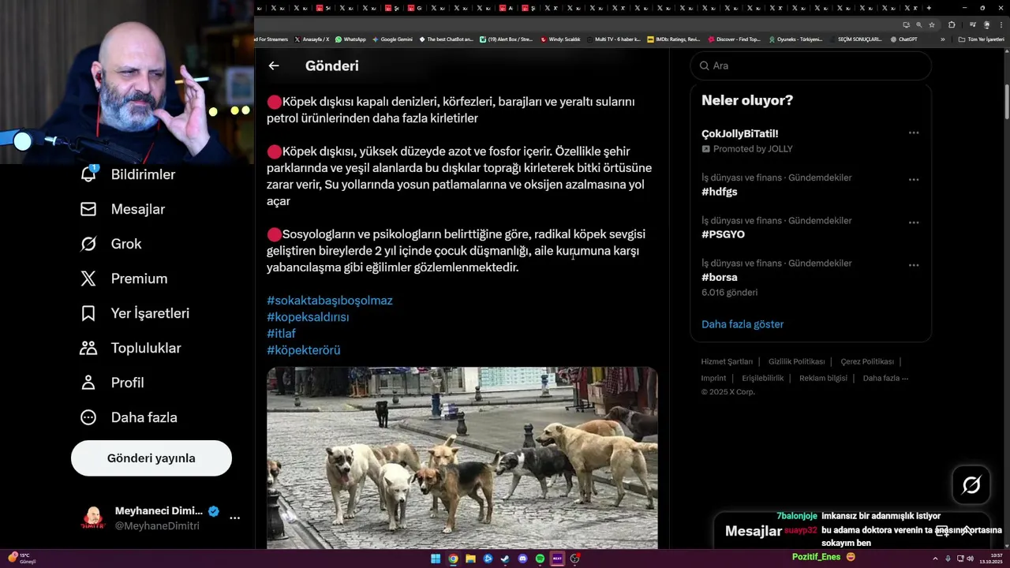
Task: Open the Tüm Yer İşaretleri bookmarks folder
Action: click(982, 39)
